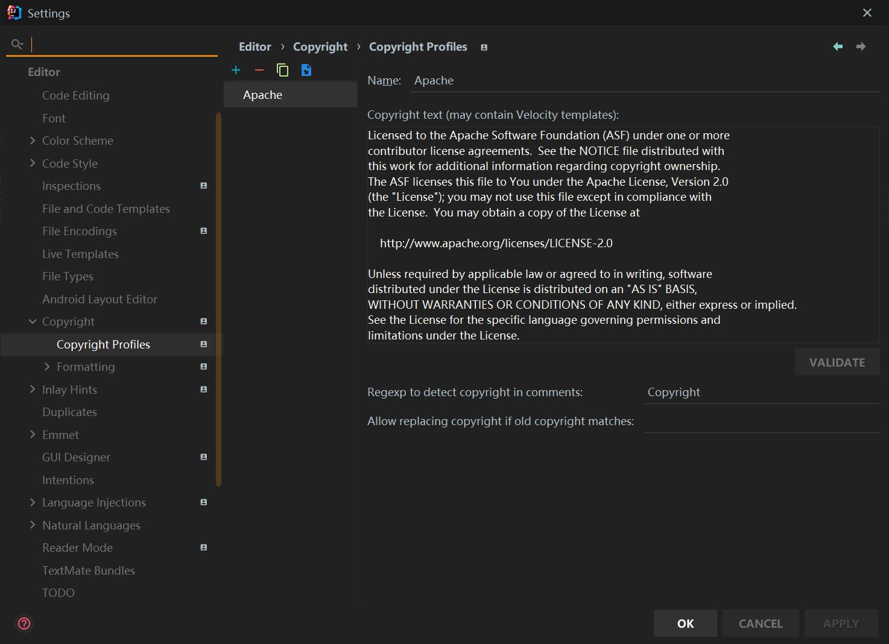Import a copyright profile from file
The image size is (889, 644).
pyautogui.click(x=306, y=71)
